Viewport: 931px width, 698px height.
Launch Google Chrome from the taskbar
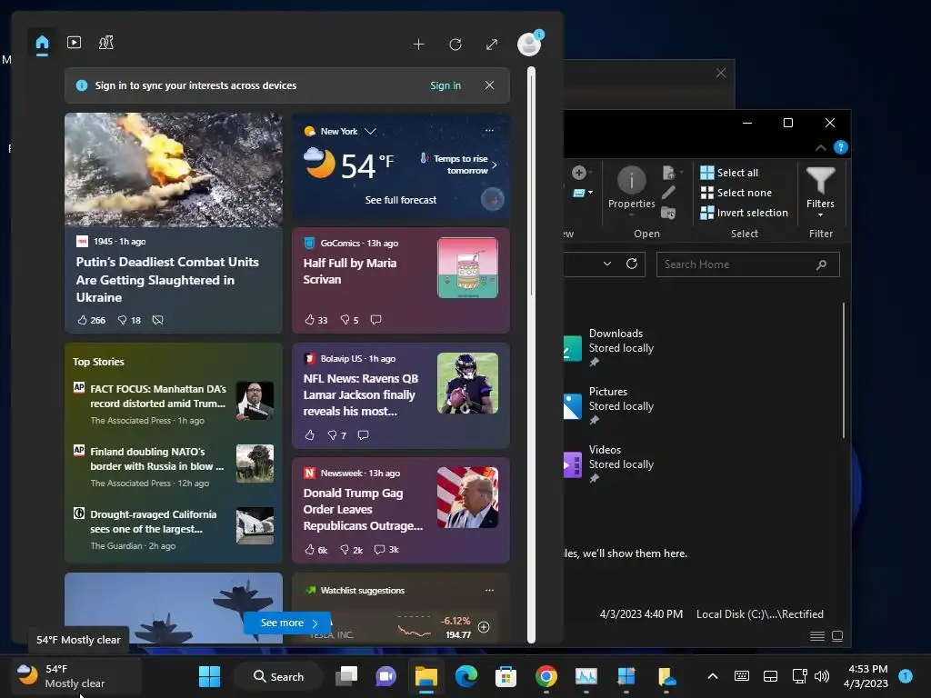click(x=546, y=676)
